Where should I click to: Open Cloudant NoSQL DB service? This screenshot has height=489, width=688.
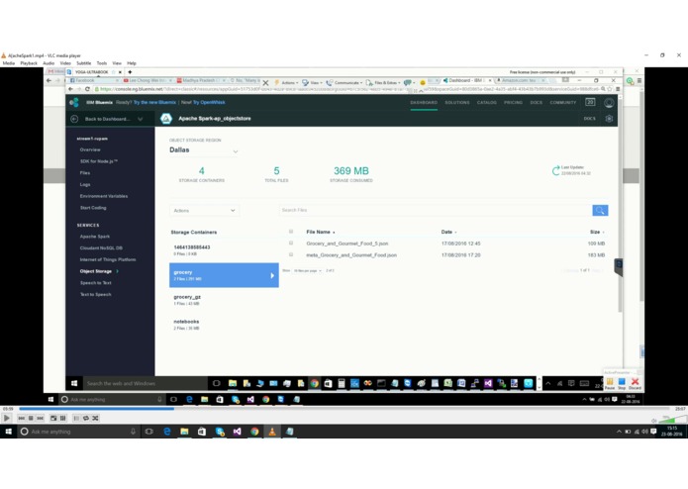tap(101, 247)
